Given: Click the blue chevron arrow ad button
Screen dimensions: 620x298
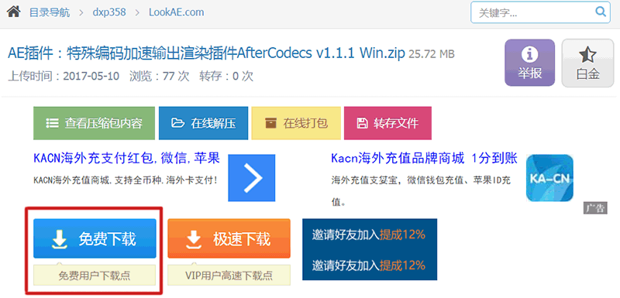Looking at the screenshot, I should pyautogui.click(x=251, y=178).
